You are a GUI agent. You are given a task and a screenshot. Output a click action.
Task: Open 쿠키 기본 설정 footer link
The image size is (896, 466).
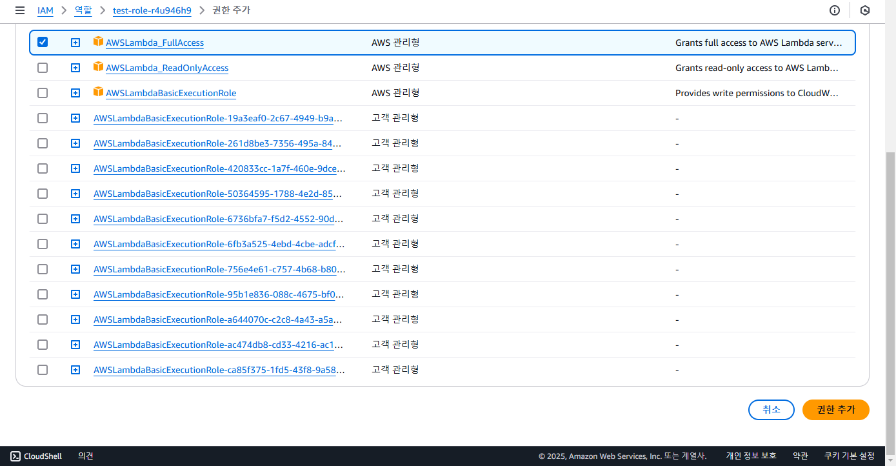click(x=850, y=456)
